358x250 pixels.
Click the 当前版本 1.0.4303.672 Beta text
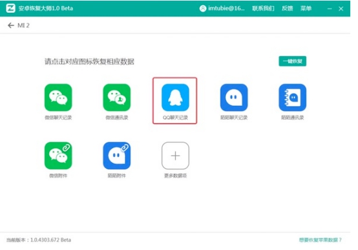[39, 240]
